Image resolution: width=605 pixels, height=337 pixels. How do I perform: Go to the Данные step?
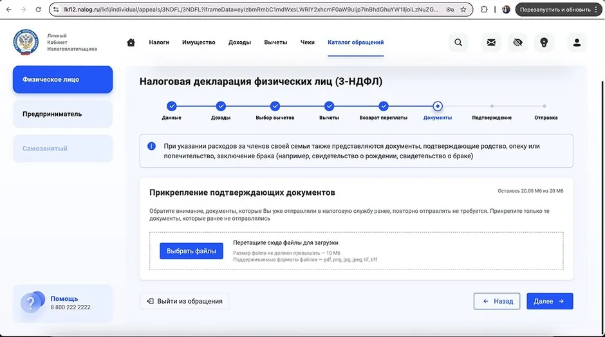click(171, 106)
